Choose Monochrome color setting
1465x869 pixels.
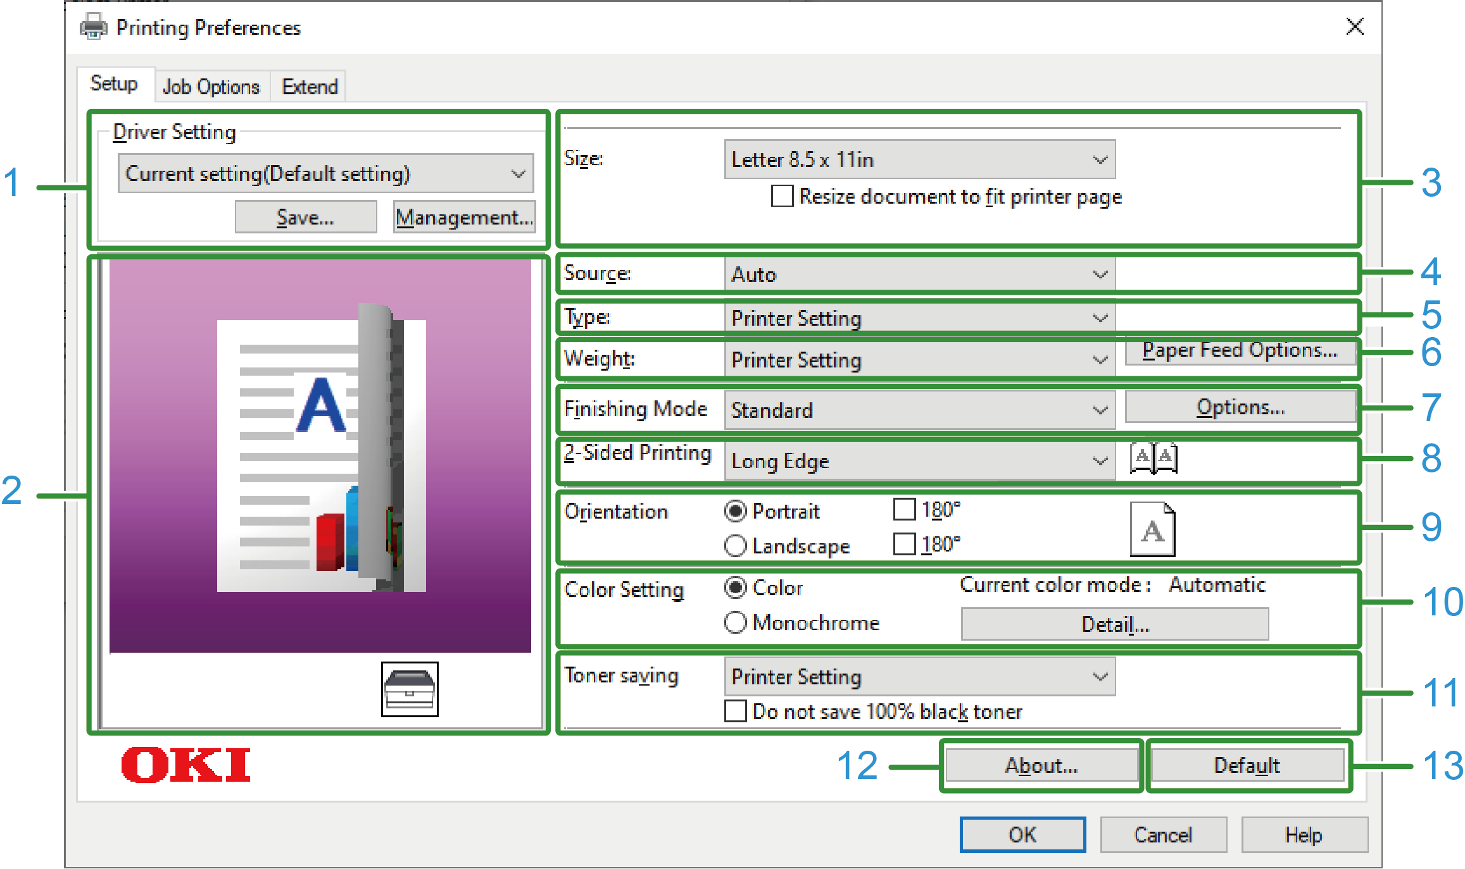coord(735,622)
